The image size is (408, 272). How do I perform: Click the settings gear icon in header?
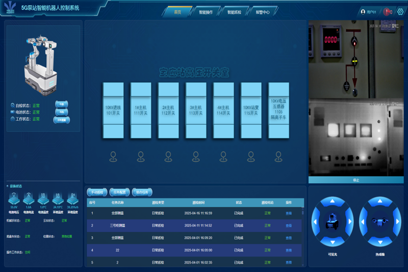coord(400,12)
